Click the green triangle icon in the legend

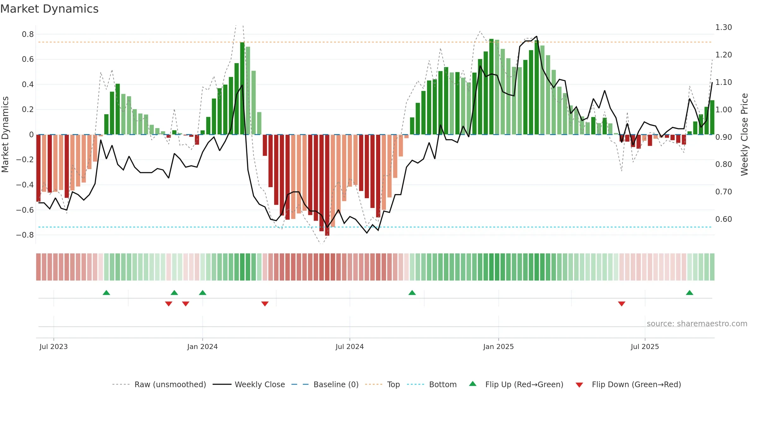[x=473, y=384]
